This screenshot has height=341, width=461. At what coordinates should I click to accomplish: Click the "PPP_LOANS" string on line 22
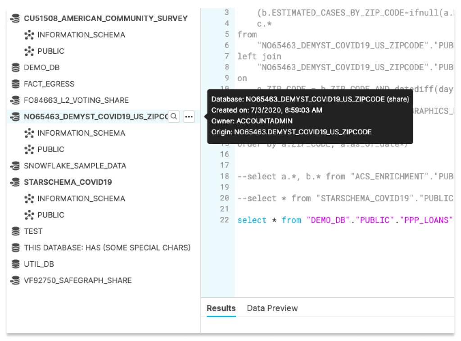coord(426,220)
